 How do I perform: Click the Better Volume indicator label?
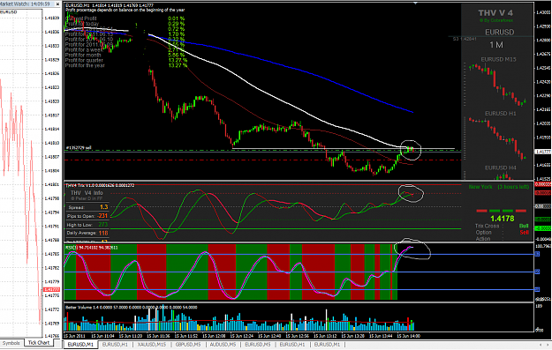click(x=132, y=308)
